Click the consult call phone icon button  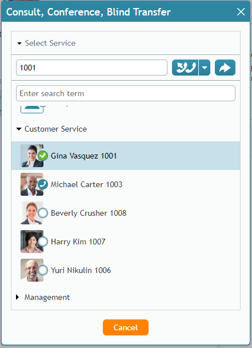click(185, 68)
